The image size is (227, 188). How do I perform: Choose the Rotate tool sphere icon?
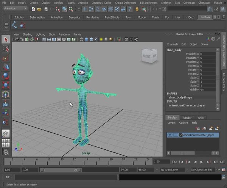(x=6, y=76)
